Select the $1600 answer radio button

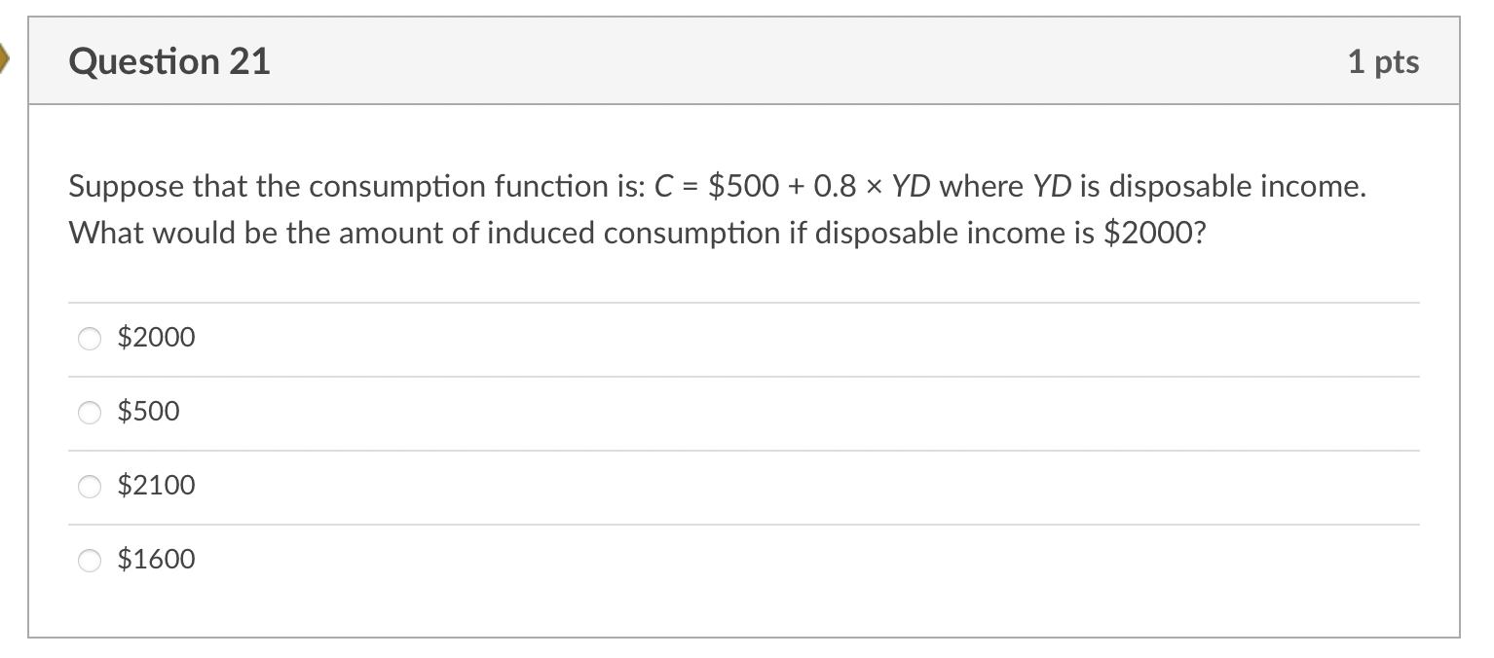tap(89, 561)
